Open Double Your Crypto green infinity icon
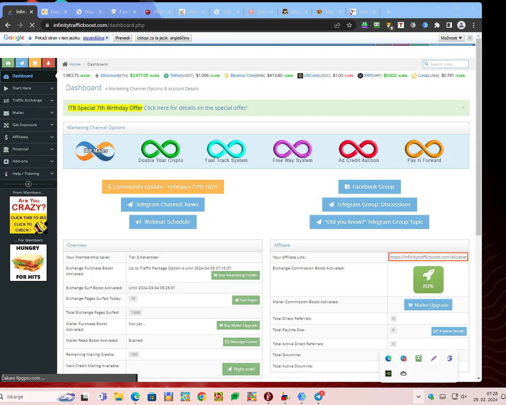Viewport: 506px width, 405px height. (x=160, y=151)
